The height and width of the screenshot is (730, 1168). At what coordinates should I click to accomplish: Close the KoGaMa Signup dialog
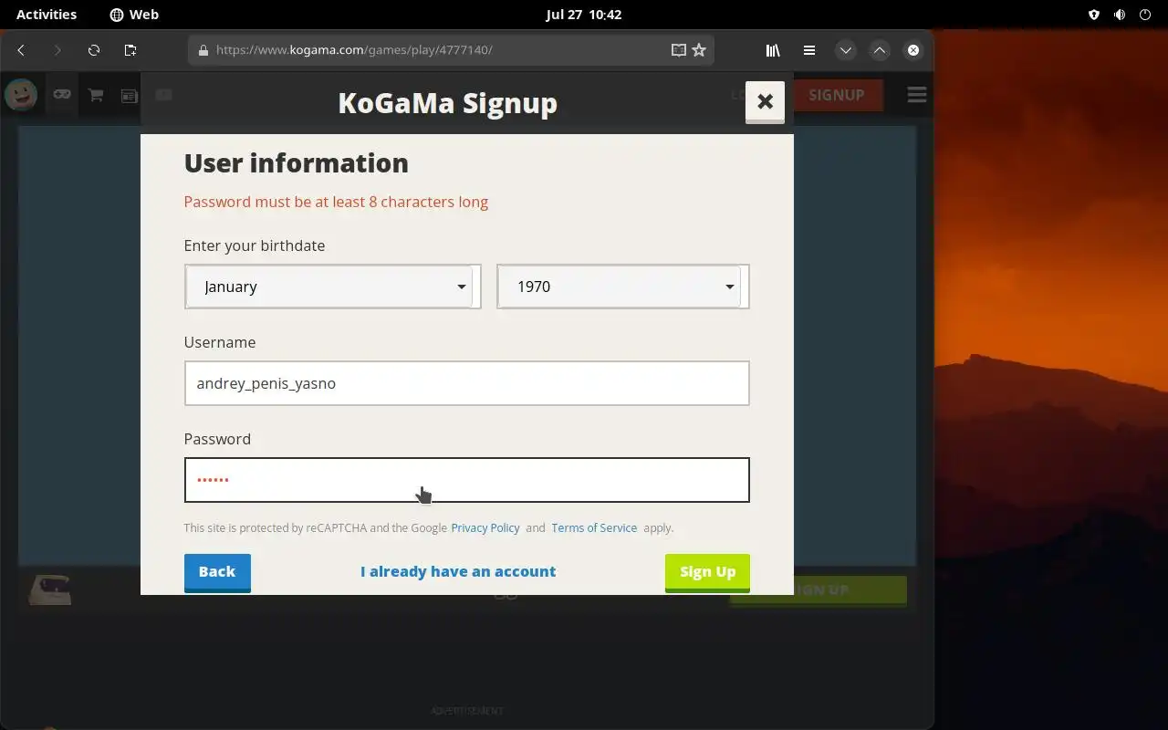tap(765, 101)
